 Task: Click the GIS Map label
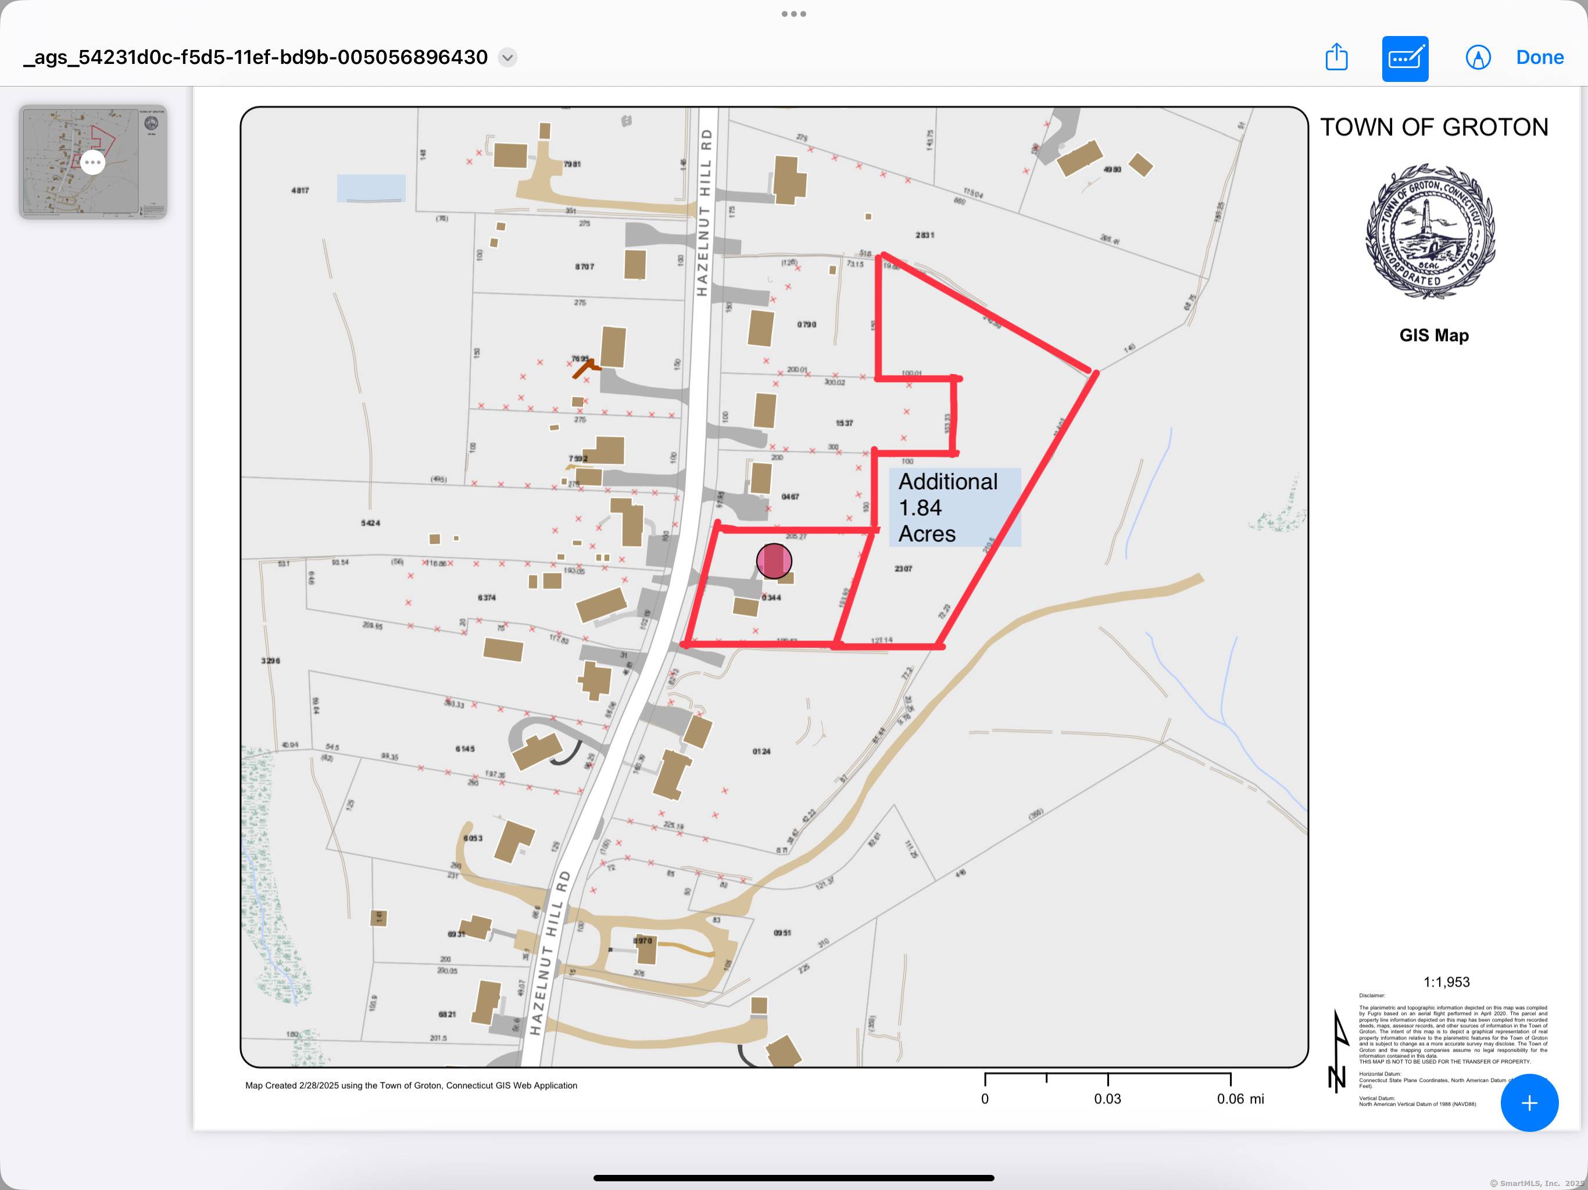tap(1433, 335)
